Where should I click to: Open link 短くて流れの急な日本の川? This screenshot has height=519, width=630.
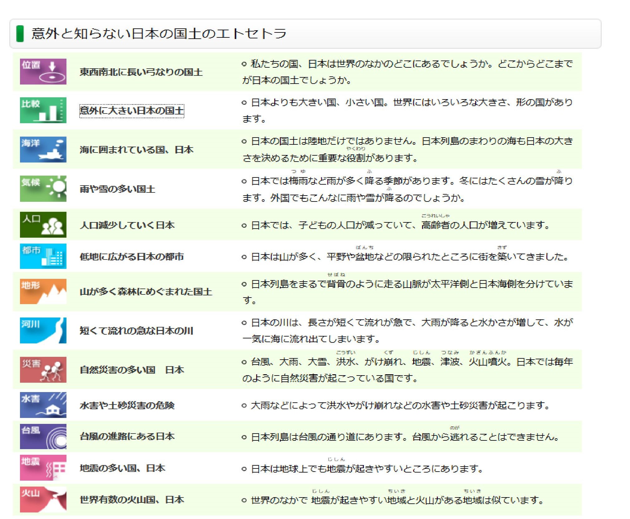(136, 331)
